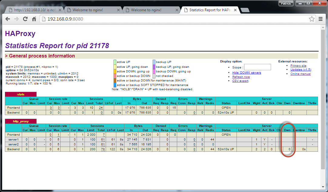The height and width of the screenshot is (192, 328).
Task: Click the SOFT STOPPED blue legend swatch
Action: click(x=115, y=85)
